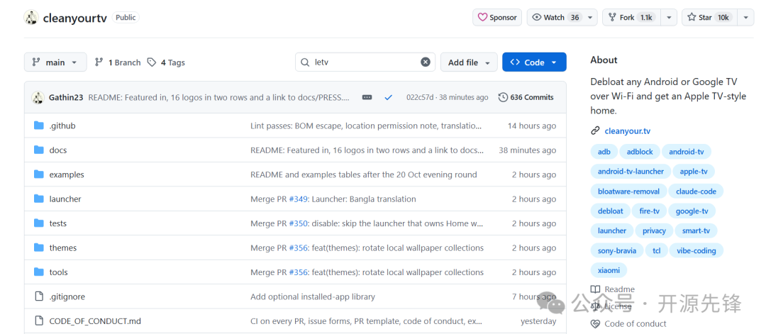The height and width of the screenshot is (334, 766).
Task: Select the vibe-coding topic tag
Action: pos(696,250)
